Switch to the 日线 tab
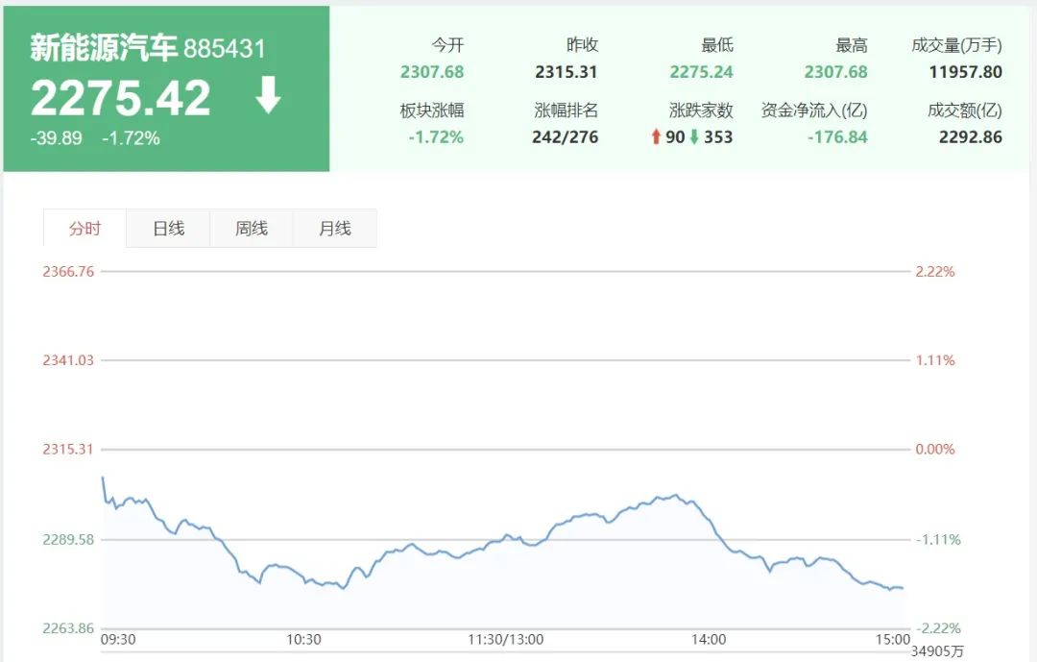This screenshot has width=1037, height=662. 168,229
